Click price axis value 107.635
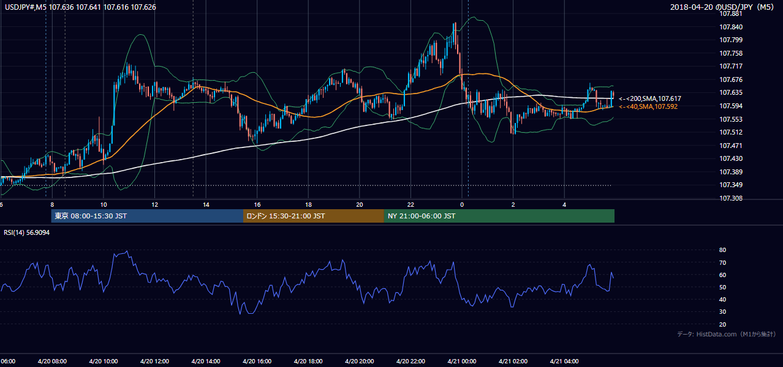 coord(732,93)
